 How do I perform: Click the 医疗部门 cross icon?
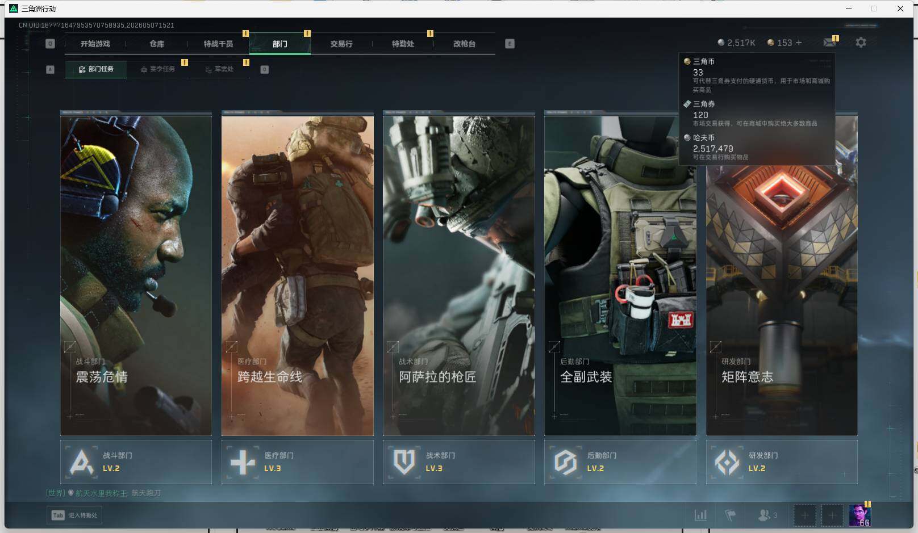243,462
